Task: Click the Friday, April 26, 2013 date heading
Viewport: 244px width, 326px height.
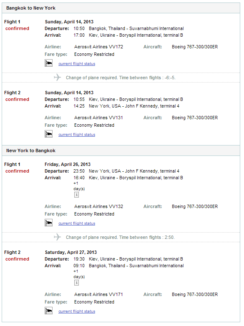Action: (68, 164)
